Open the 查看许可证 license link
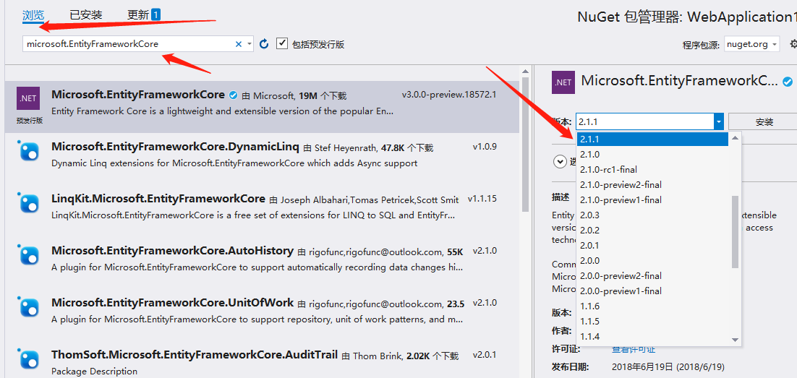797x378 pixels. (634, 349)
